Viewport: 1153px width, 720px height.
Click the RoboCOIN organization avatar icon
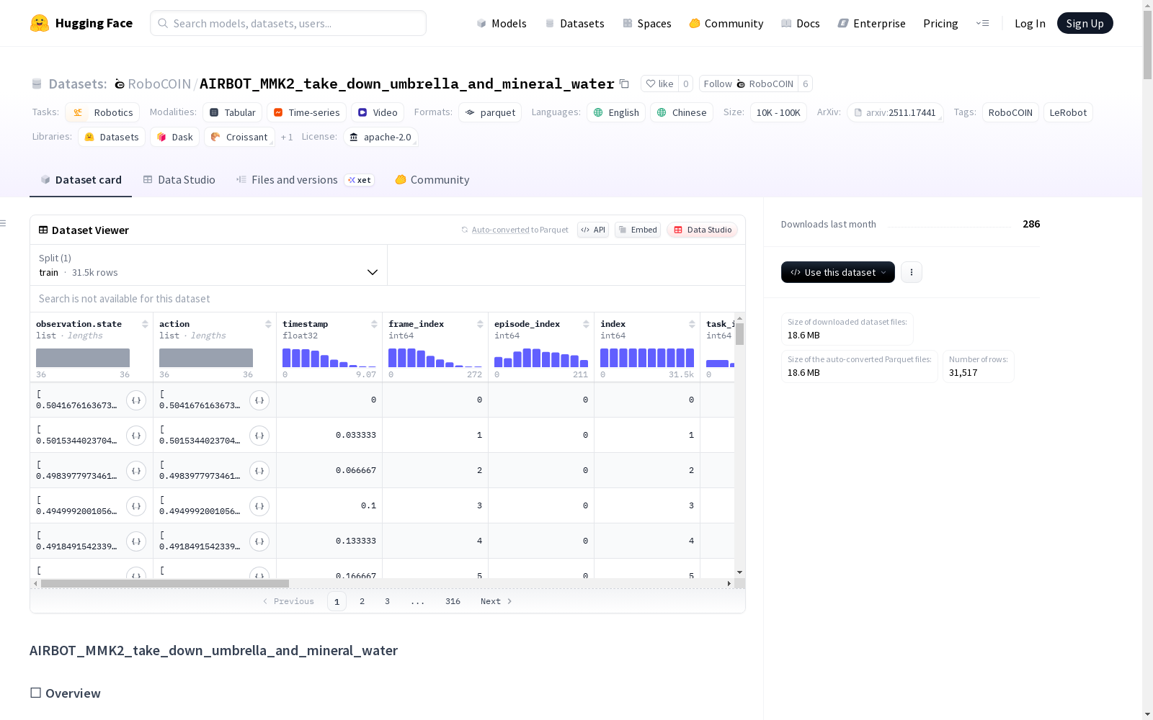(x=120, y=84)
